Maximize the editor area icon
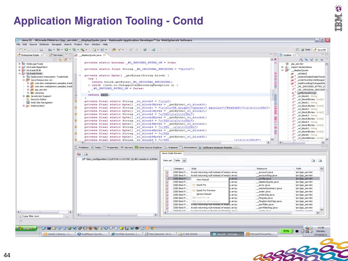Image resolution: width=348 pixels, height=261 pixels. coord(275,55)
